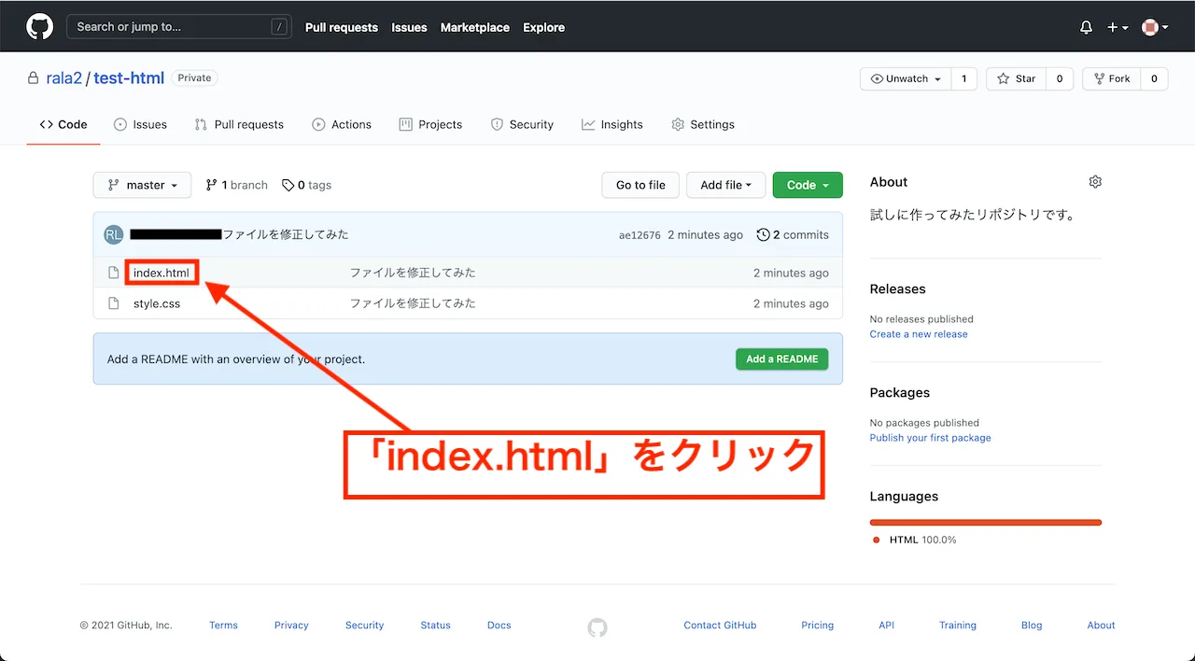Viewport: 1195px width, 661px height.
Task: Click the file icon beside style.css
Action: coord(113,302)
